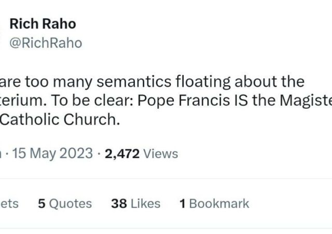This screenshot has width=332, height=234.
Task: Click the "Catholic Church." tweet line
Action: pos(60,120)
